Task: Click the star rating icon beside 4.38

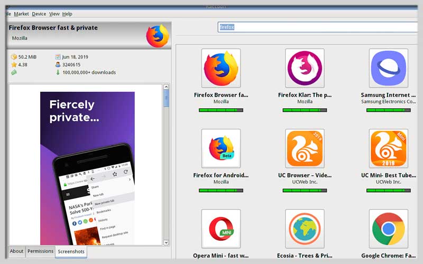Action: click(x=14, y=64)
